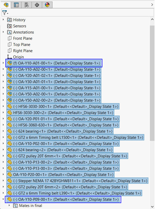The height and width of the screenshot is (209, 157).
Task: Select the History folder icon
Action: point(9,20)
